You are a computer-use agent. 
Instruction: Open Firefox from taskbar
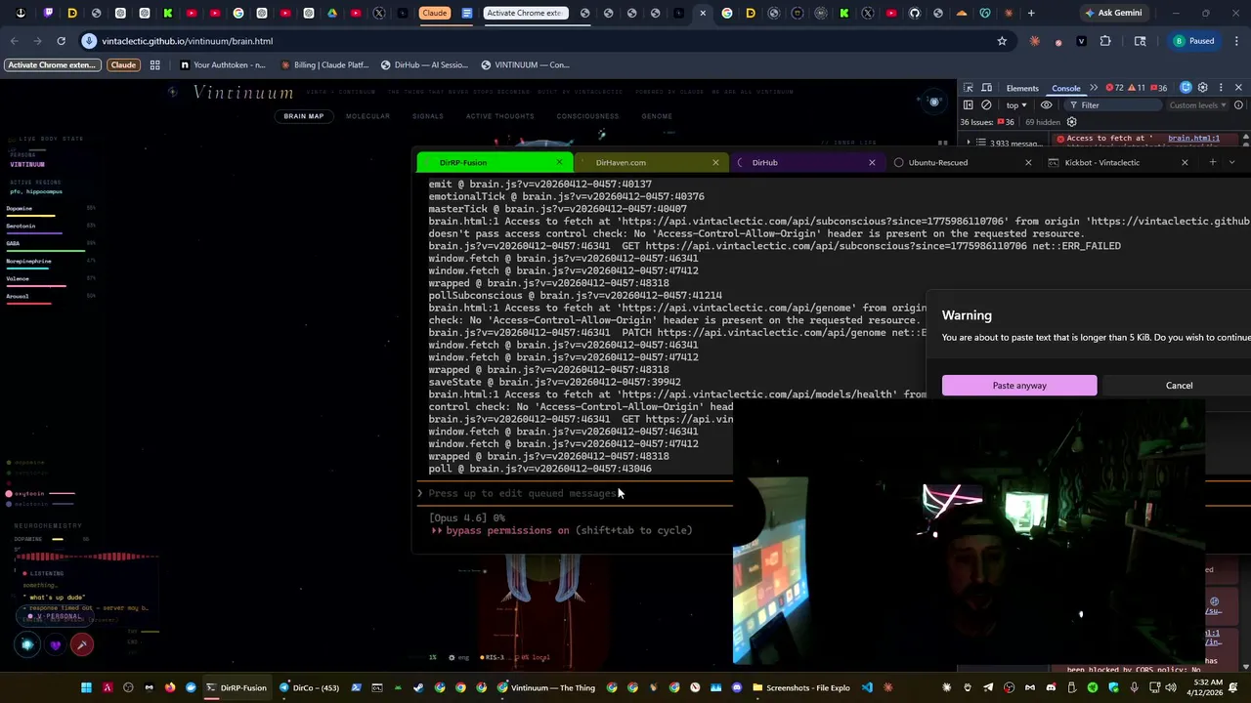(x=170, y=687)
